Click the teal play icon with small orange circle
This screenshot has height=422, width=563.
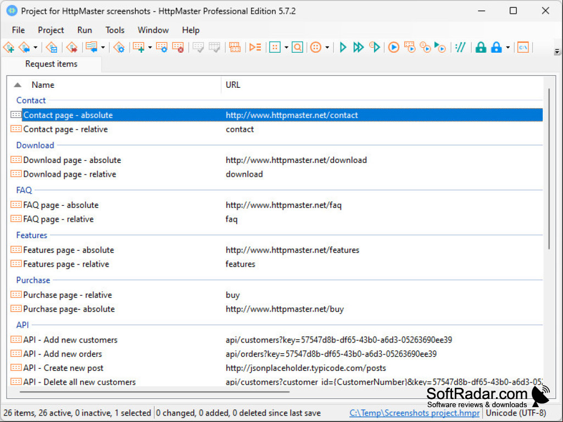click(x=375, y=47)
